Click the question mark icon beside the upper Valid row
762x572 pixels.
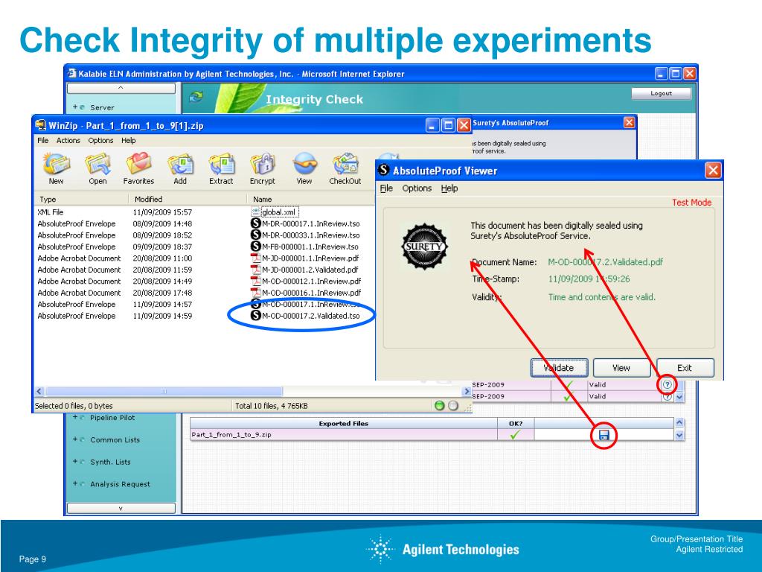click(x=667, y=384)
